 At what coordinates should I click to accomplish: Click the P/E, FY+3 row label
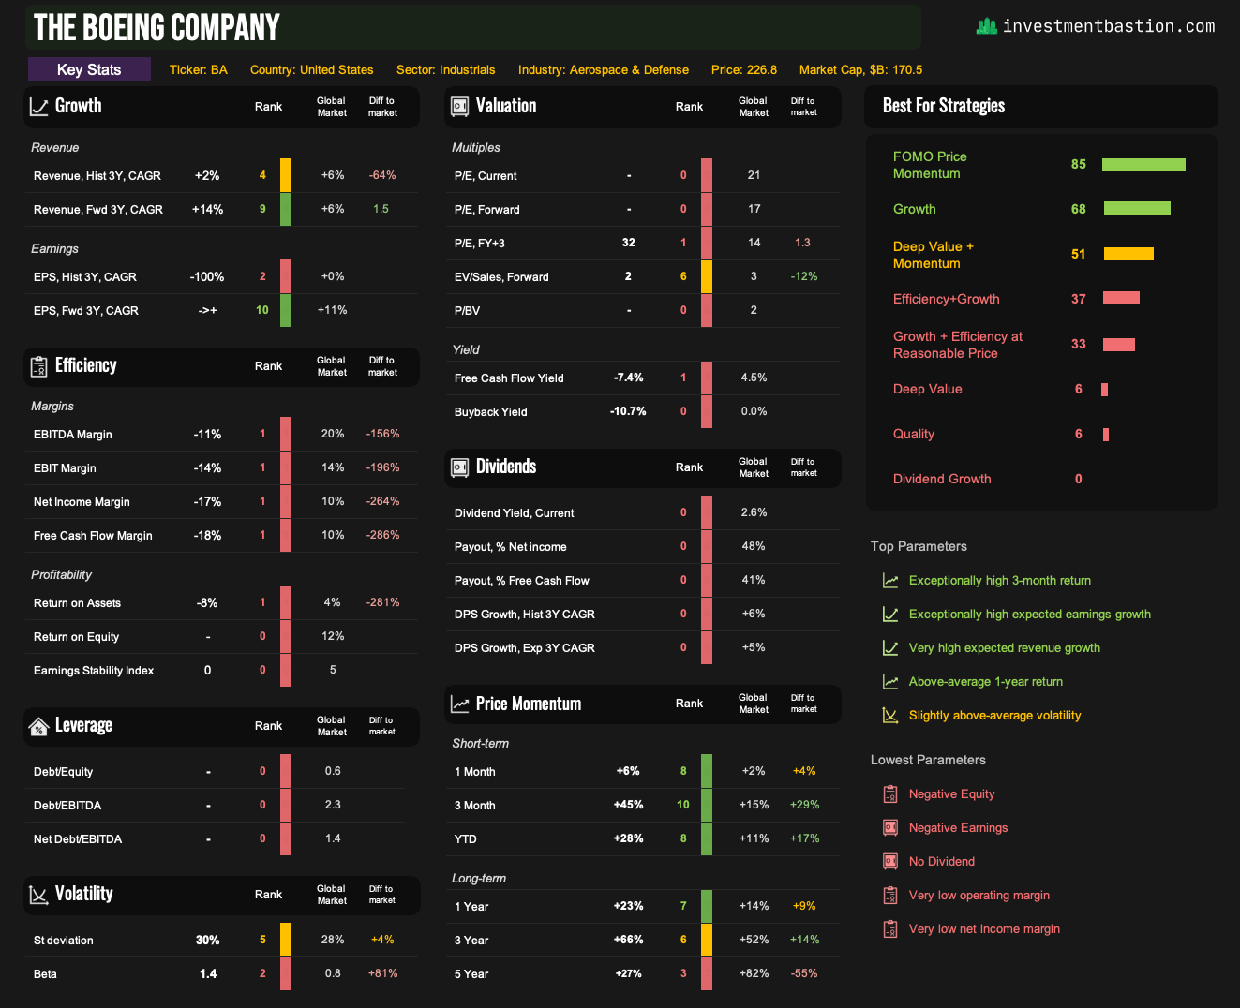pos(480,243)
